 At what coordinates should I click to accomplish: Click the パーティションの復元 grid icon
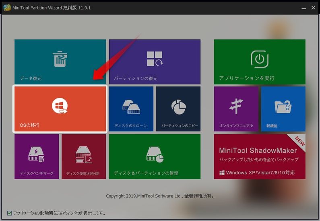click(155, 59)
